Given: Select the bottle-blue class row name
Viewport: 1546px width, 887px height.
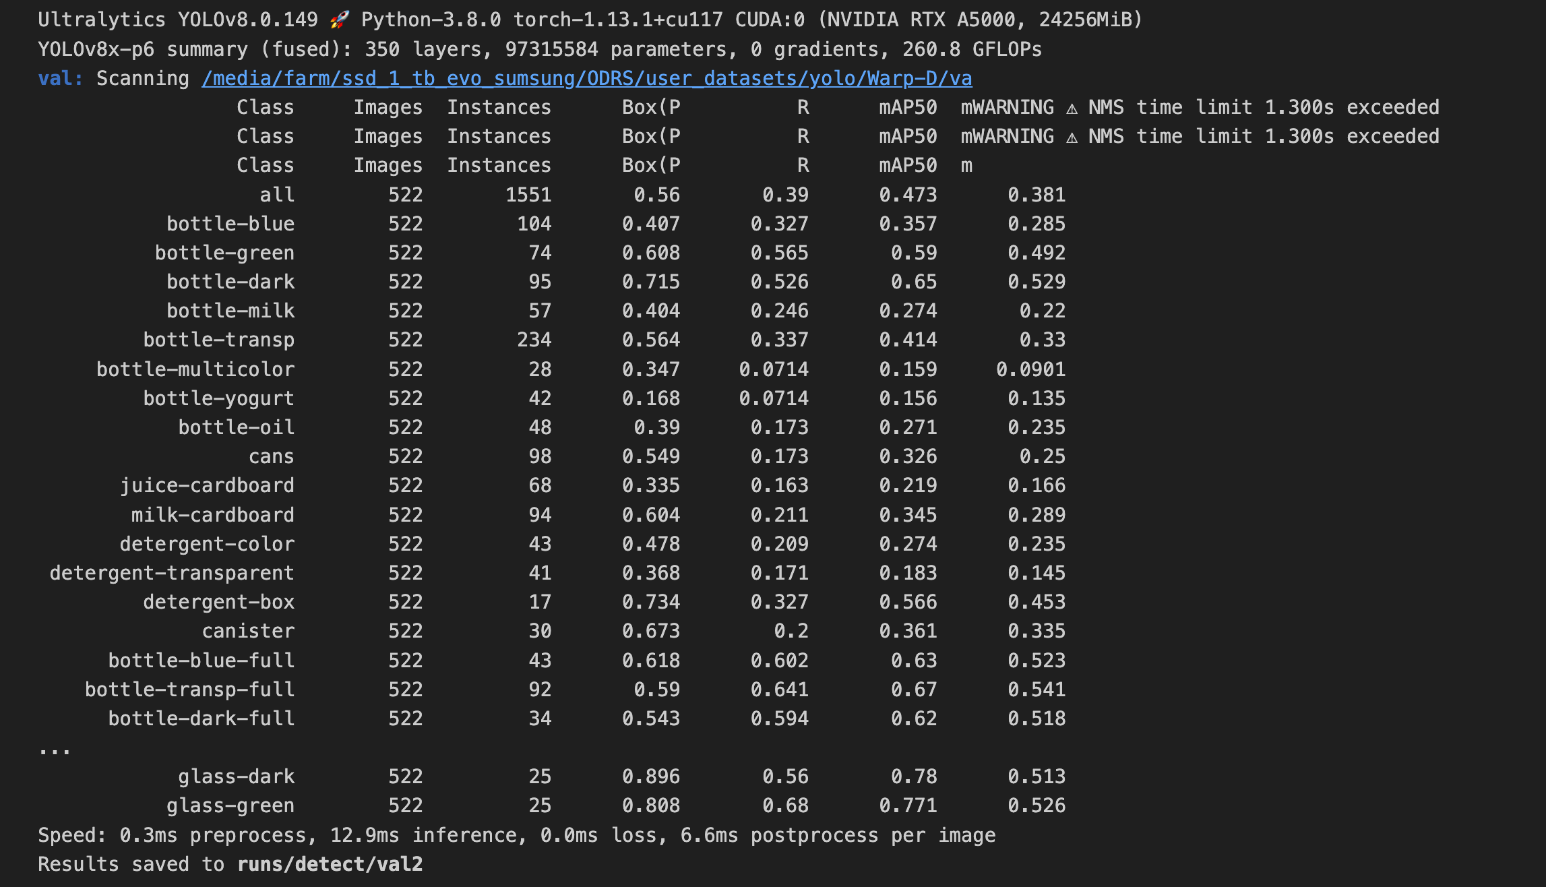Looking at the screenshot, I should point(230,224).
